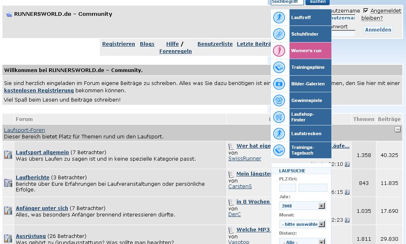The height and width of the screenshot is (244, 406).
Task: Click the Gewinnspiele icon
Action: (x=279, y=100)
